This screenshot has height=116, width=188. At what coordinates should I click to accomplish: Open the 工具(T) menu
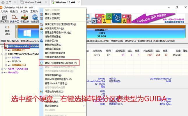pyautogui.click(x=34, y=12)
